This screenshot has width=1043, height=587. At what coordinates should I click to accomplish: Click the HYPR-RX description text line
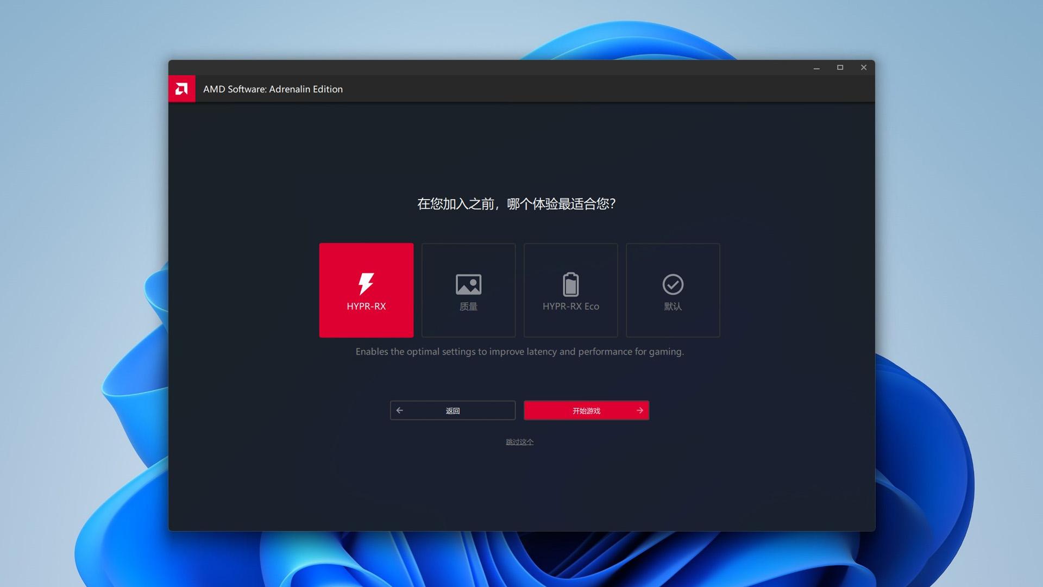pyautogui.click(x=519, y=352)
